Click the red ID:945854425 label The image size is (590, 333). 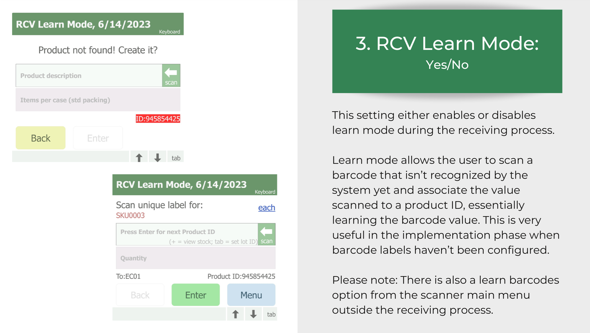[x=158, y=119]
